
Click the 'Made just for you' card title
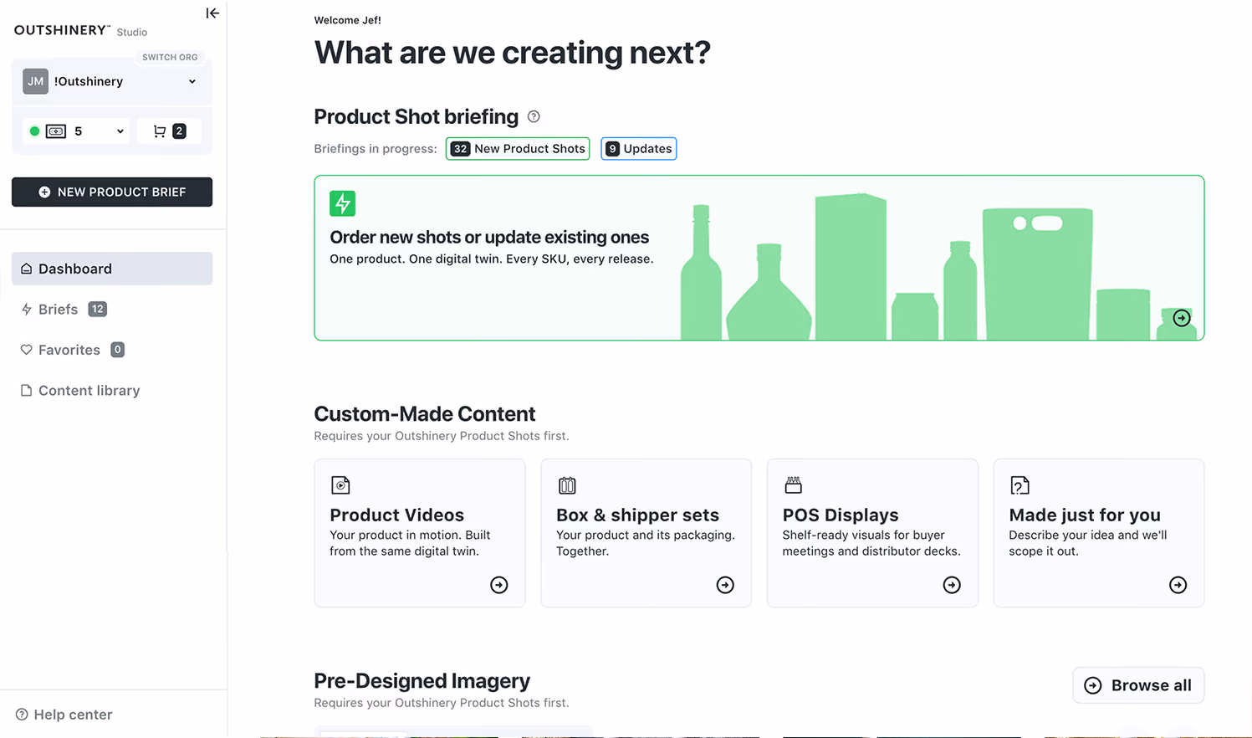click(x=1085, y=515)
